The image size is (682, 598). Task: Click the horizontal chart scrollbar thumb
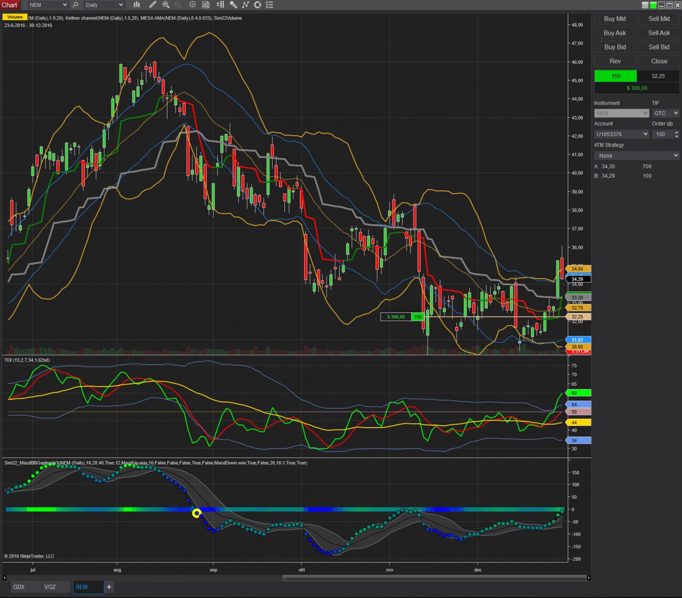click(x=434, y=578)
